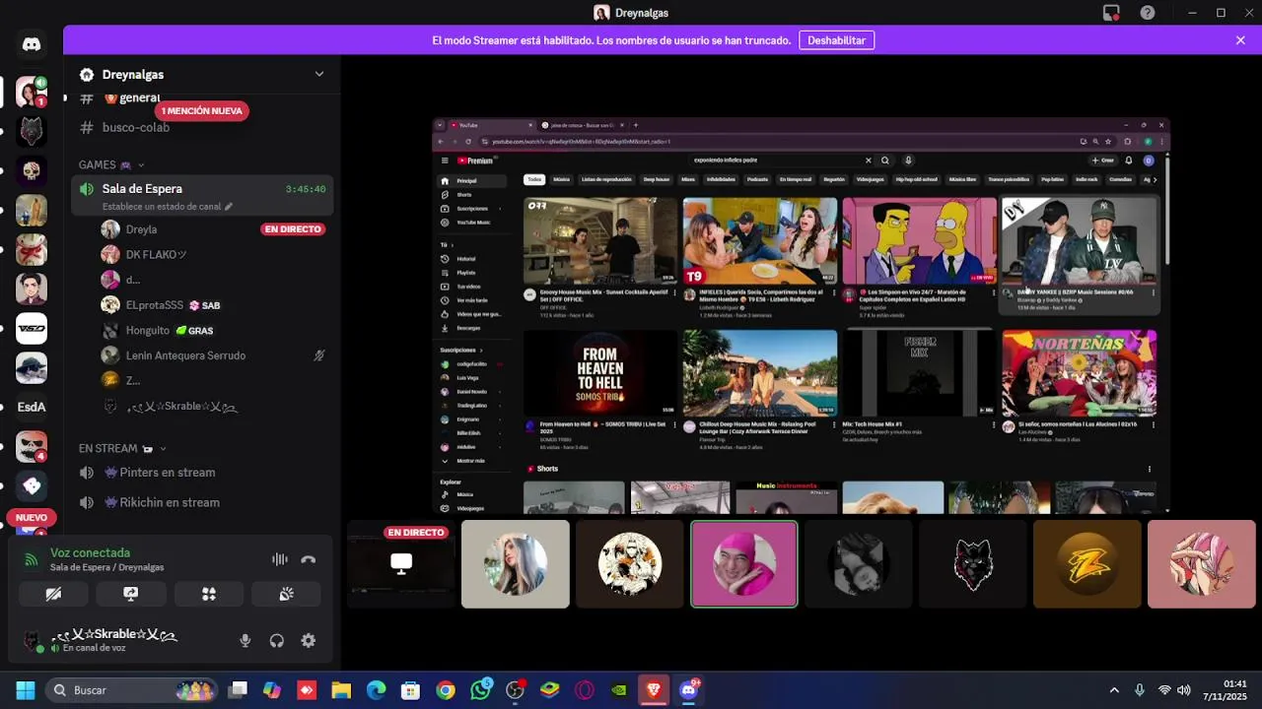Screen dimensions: 1262x709
Task: Open Discord help question mark icon
Action: [1148, 13]
